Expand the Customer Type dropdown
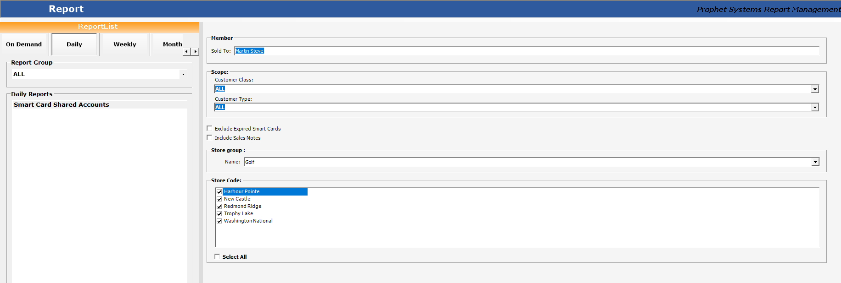841x283 pixels. [815, 108]
